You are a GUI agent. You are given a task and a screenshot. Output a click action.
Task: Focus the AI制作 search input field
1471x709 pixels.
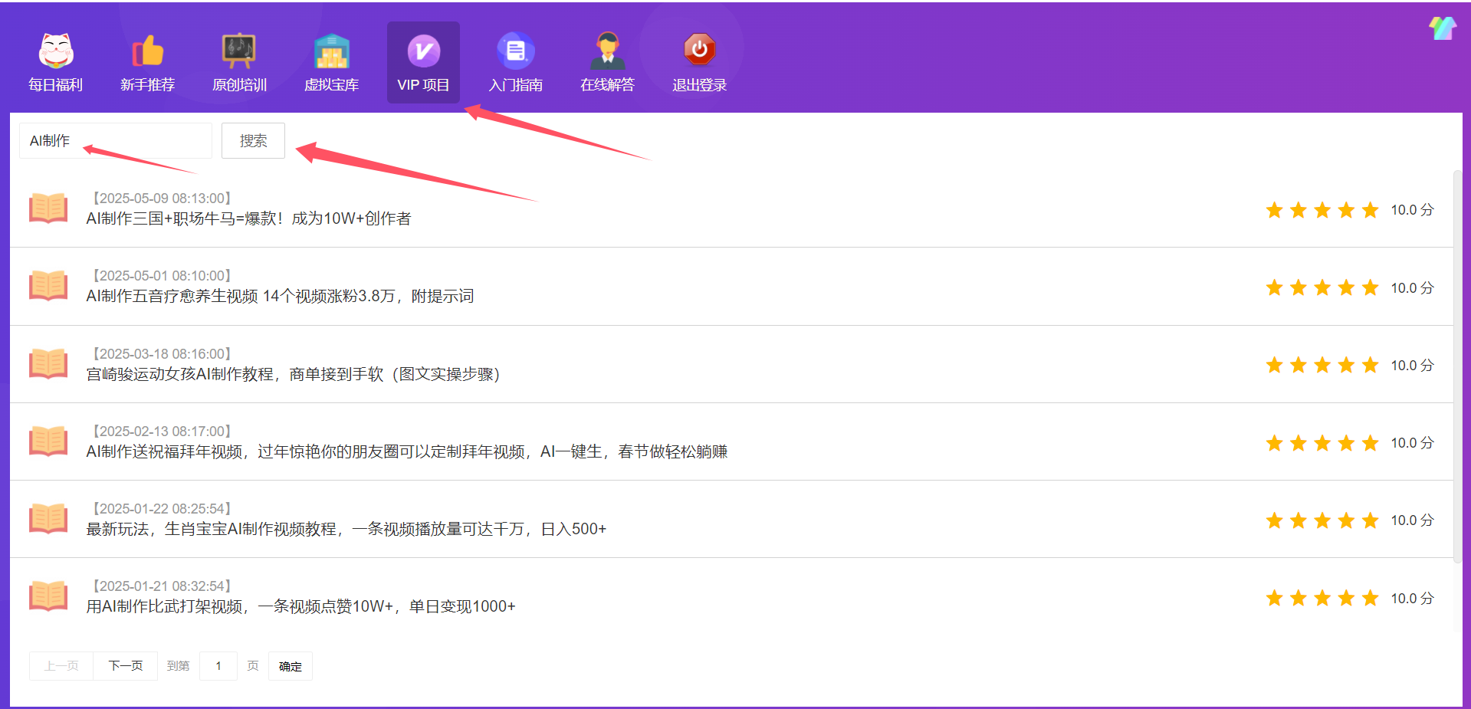coord(115,141)
